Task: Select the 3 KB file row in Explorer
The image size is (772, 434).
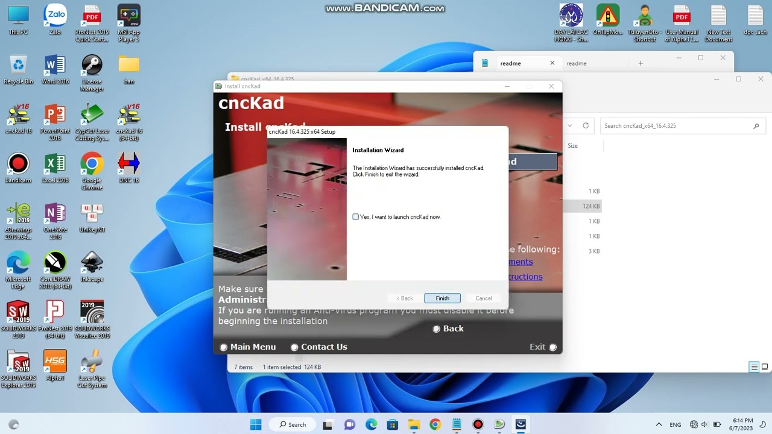Action: pos(583,251)
